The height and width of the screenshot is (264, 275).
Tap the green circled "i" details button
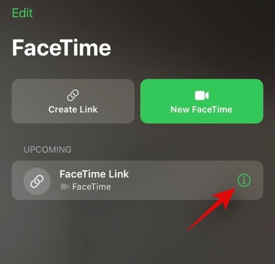(x=244, y=180)
